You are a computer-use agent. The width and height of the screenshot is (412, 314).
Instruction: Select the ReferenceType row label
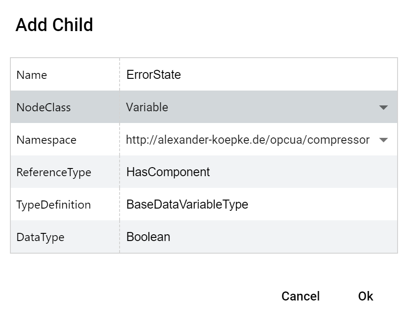pos(54,173)
